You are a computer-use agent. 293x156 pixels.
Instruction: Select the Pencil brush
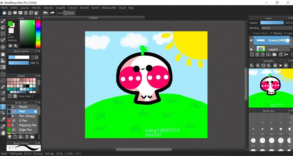[x=22, y=107]
